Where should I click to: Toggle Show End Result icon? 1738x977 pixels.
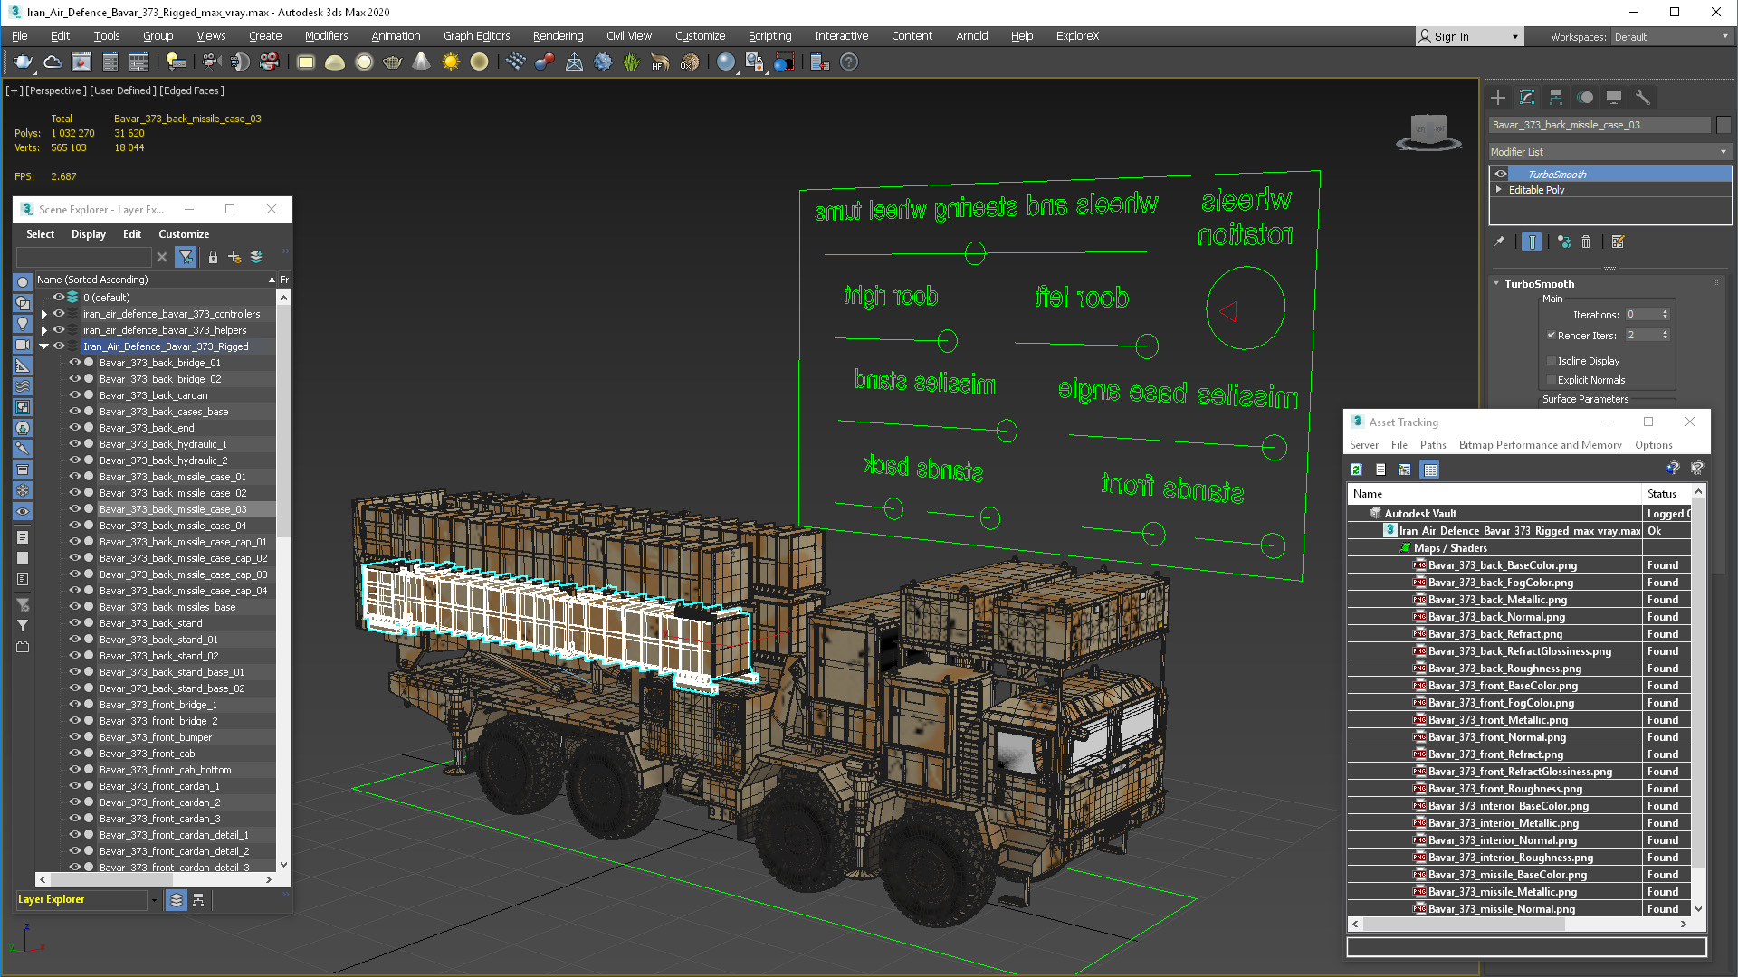pyautogui.click(x=1532, y=242)
